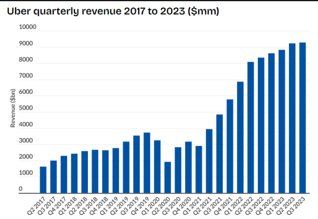Click the 4000 y-axis tick label
The height and width of the screenshot is (219, 318).
[26, 124]
